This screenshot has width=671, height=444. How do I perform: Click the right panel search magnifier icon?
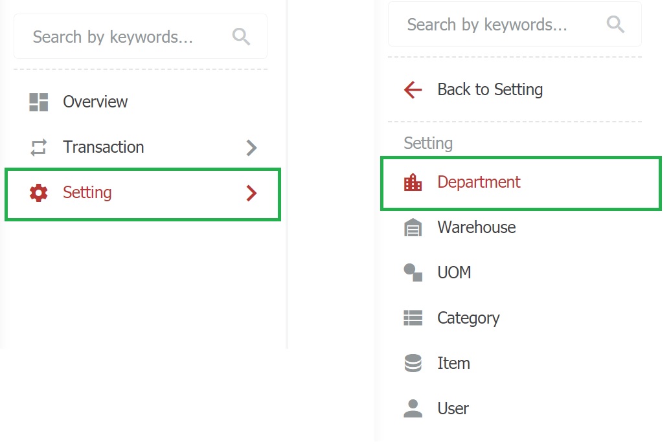pos(615,25)
